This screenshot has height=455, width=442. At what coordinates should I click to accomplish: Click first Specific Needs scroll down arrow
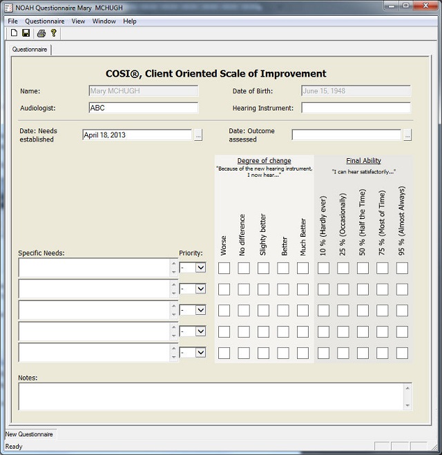[174, 272]
